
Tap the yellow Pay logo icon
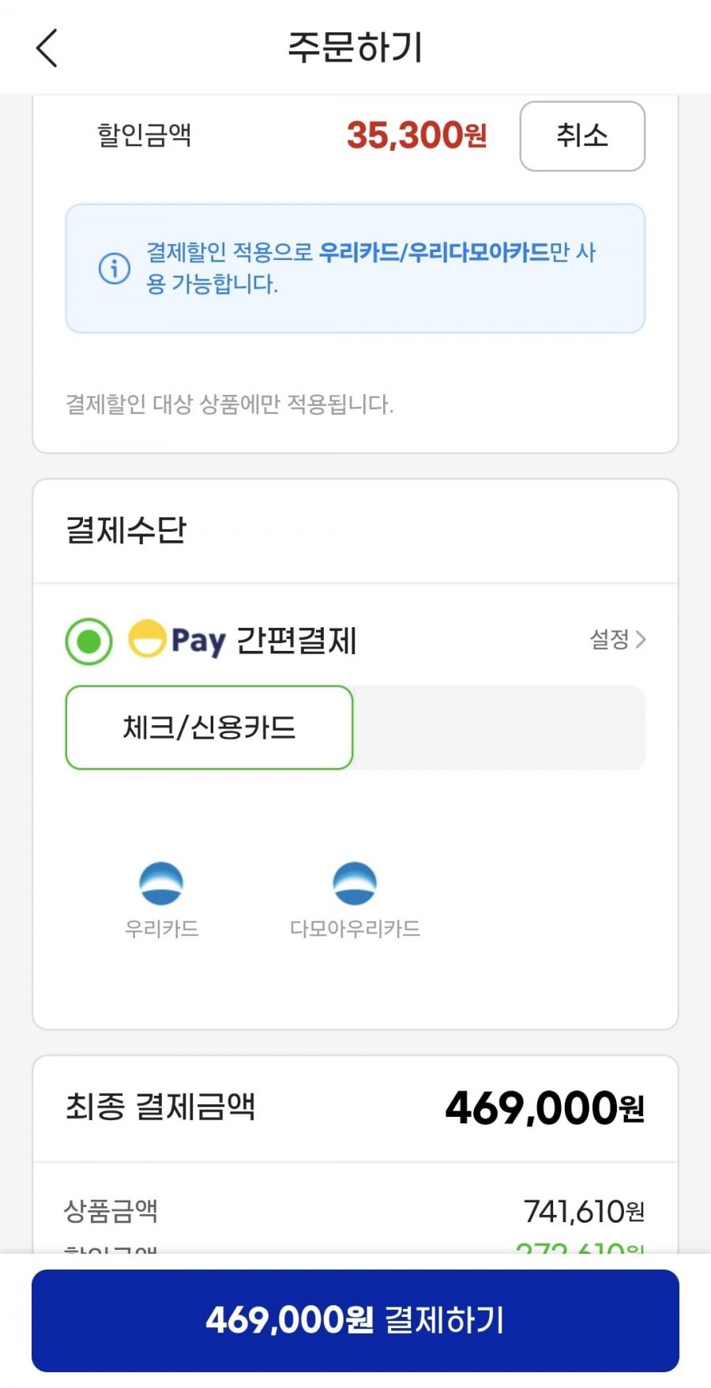pos(147,639)
